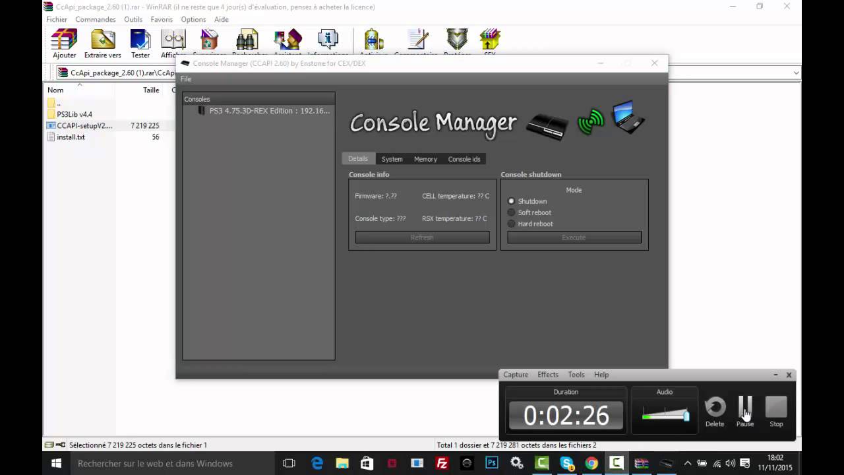Switch to the System tab
This screenshot has width=844, height=475.
click(392, 159)
